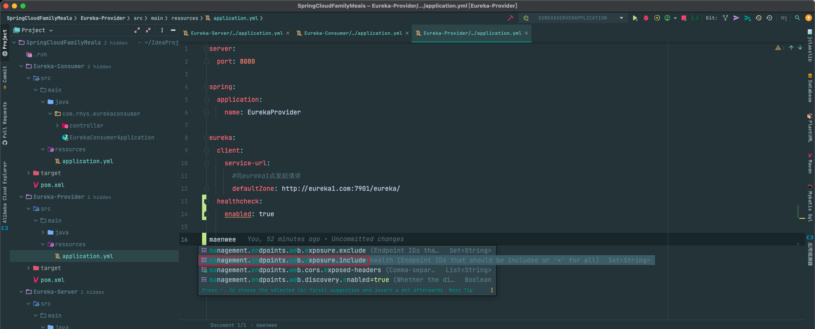Click the purple Git commit arrow icon
The width and height of the screenshot is (815, 329).
pos(736,18)
